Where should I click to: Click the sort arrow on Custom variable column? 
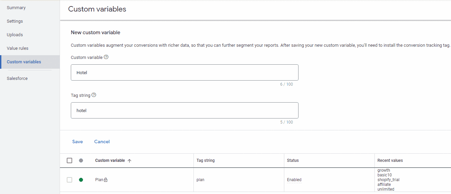[129, 161]
